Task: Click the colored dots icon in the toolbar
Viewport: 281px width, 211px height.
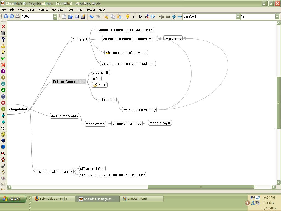Action: (147, 17)
